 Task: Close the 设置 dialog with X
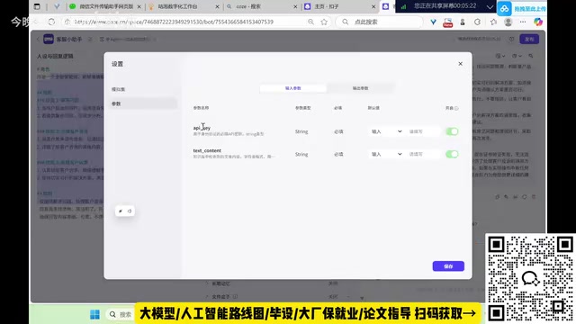click(x=460, y=64)
